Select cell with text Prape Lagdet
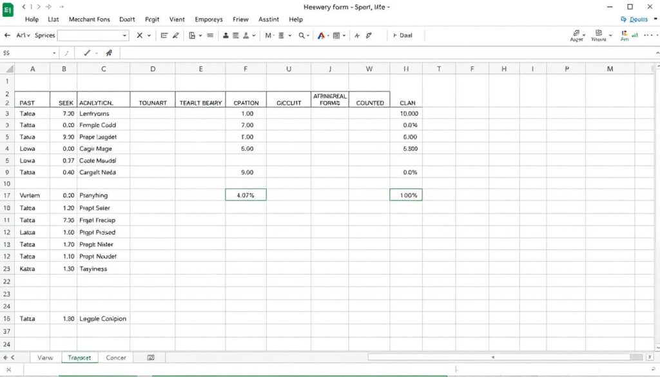The width and height of the screenshot is (660, 377). click(104, 137)
